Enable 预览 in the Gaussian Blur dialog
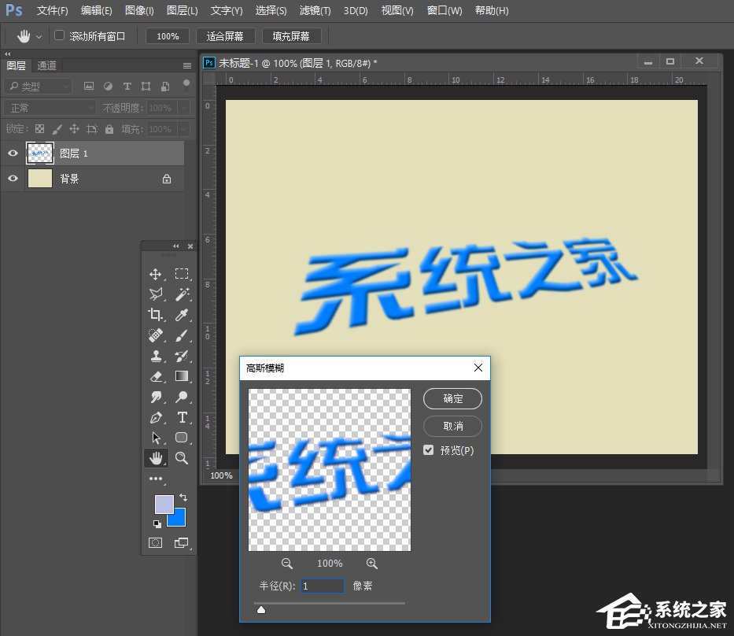Screen dimensions: 734x636 [x=429, y=450]
